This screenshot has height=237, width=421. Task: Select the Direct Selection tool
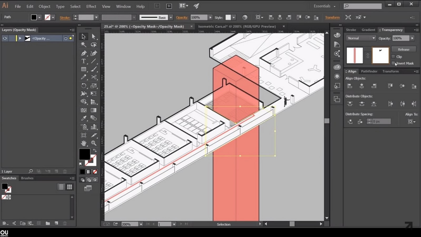tap(94, 36)
